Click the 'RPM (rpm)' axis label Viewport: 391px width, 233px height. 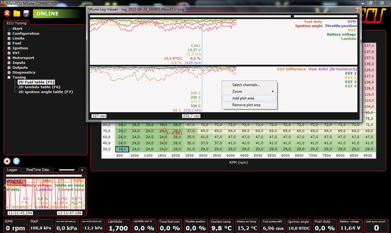pyautogui.click(x=239, y=163)
